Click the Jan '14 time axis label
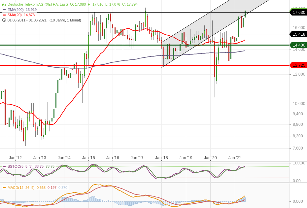The image size is (307, 208). [64, 158]
